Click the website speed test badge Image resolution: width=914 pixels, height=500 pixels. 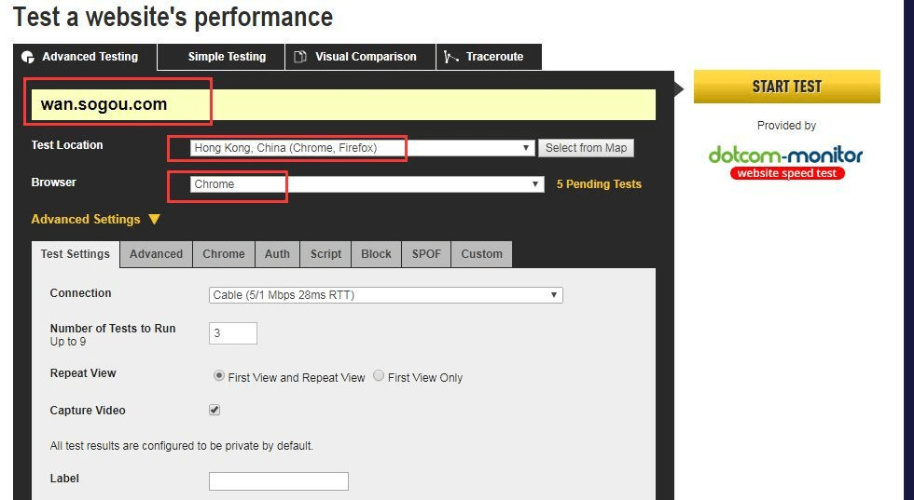click(787, 173)
